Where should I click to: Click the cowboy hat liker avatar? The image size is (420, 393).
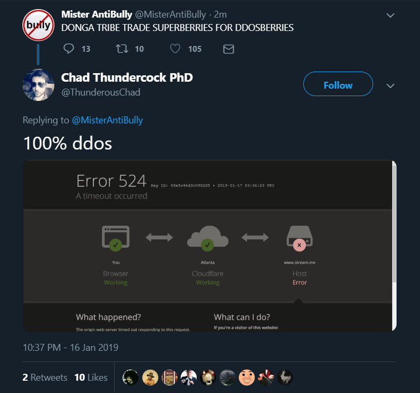tap(150, 378)
